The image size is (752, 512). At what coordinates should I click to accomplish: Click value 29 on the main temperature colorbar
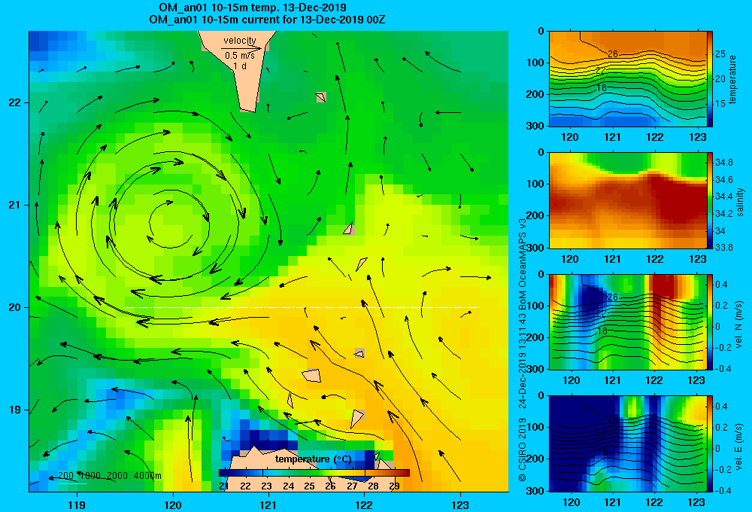point(394,486)
